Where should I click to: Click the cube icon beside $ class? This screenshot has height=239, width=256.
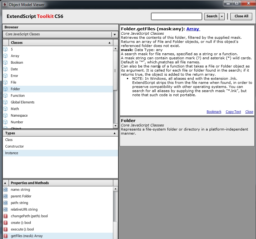(x=5, y=49)
